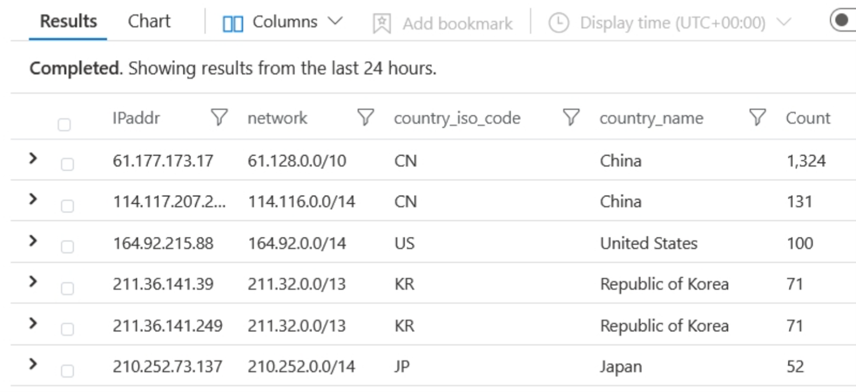Click the Display time clock icon
Screen dimensions: 856x392
(x=558, y=23)
